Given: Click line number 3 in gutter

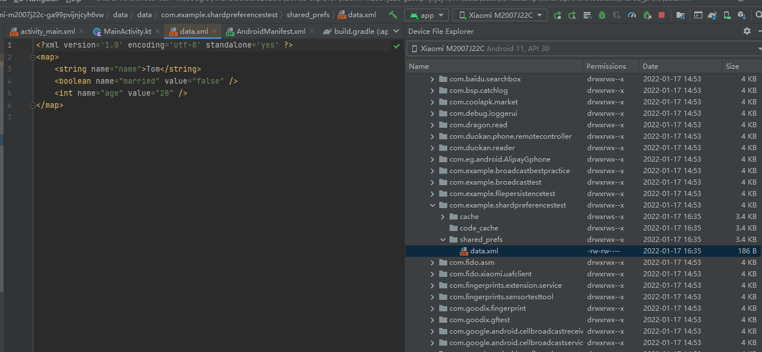Looking at the screenshot, I should [10, 69].
